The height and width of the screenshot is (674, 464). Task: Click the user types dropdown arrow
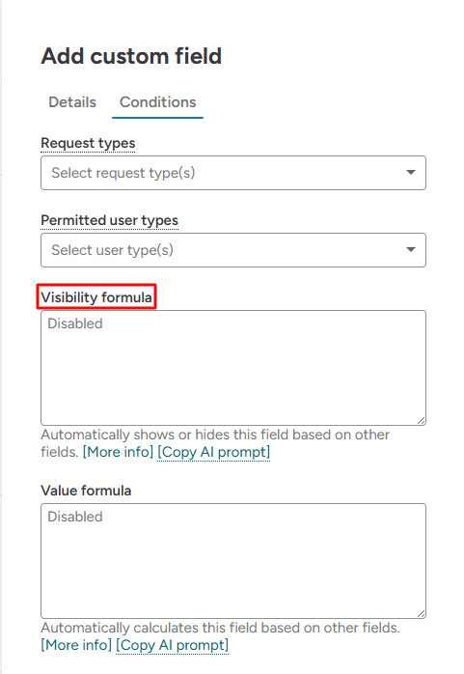(x=410, y=250)
